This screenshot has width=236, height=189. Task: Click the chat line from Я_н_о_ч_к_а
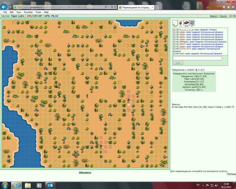(195, 30)
